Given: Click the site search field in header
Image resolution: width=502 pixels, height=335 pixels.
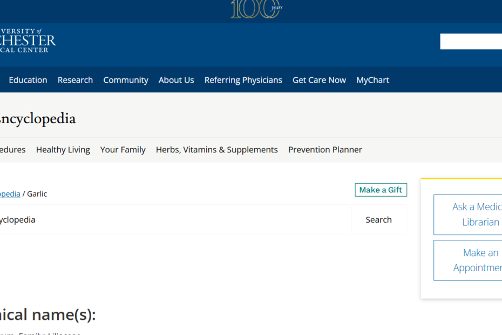Looking at the screenshot, I should click(471, 42).
